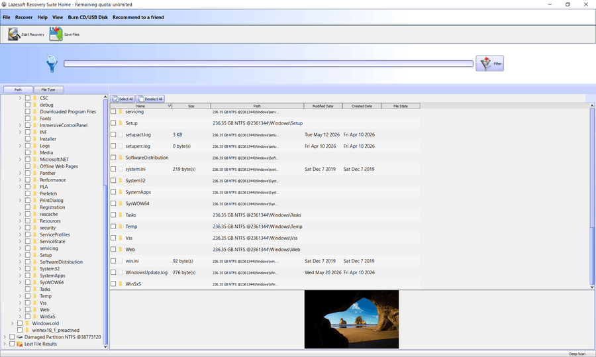Check the setupact.log file checkbox
Viewport: 596px width, 357px height.
[x=113, y=134]
